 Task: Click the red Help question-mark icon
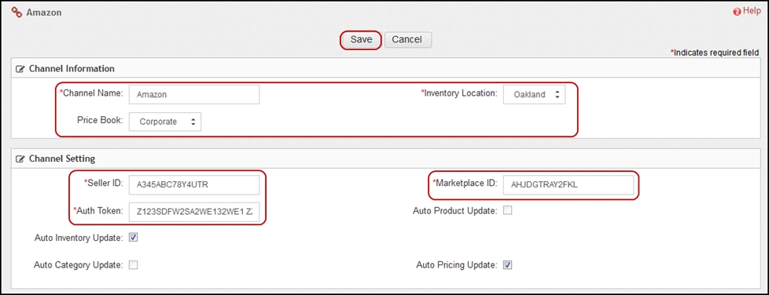tap(737, 12)
